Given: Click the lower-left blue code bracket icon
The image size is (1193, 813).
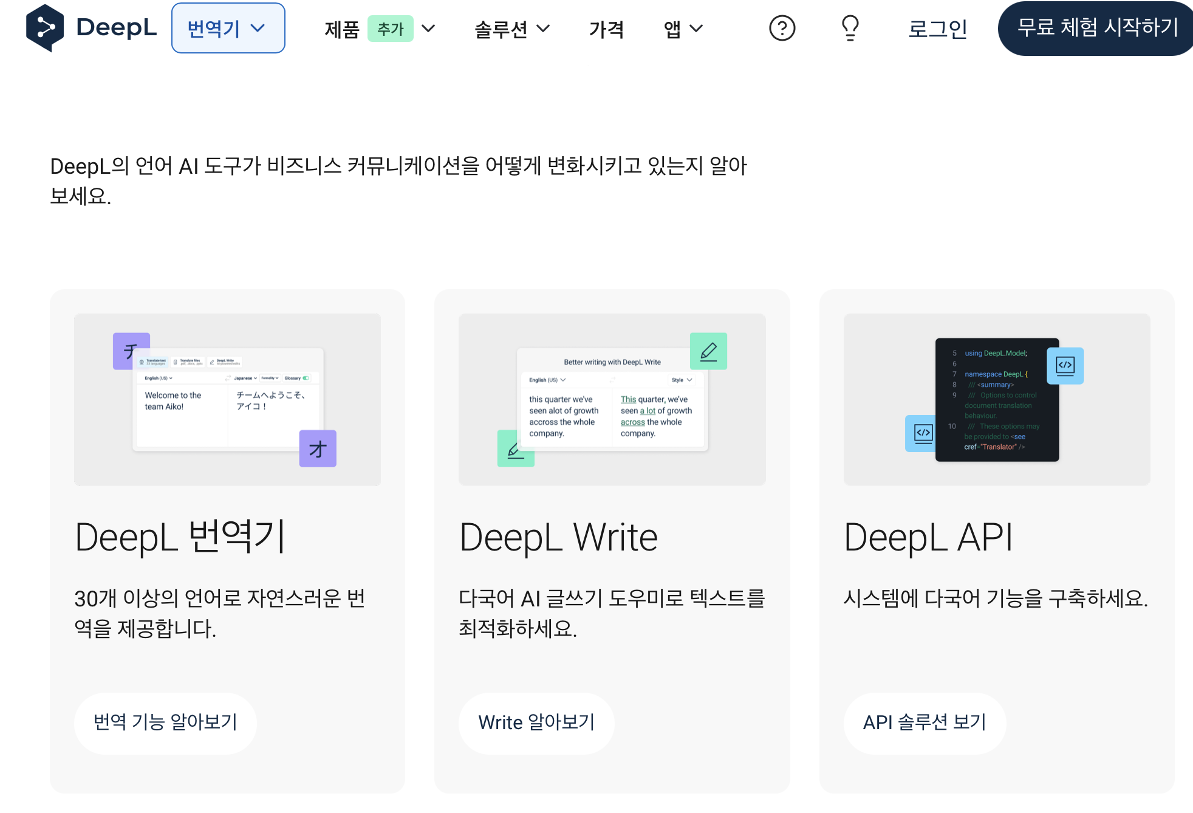Looking at the screenshot, I should click(x=921, y=433).
